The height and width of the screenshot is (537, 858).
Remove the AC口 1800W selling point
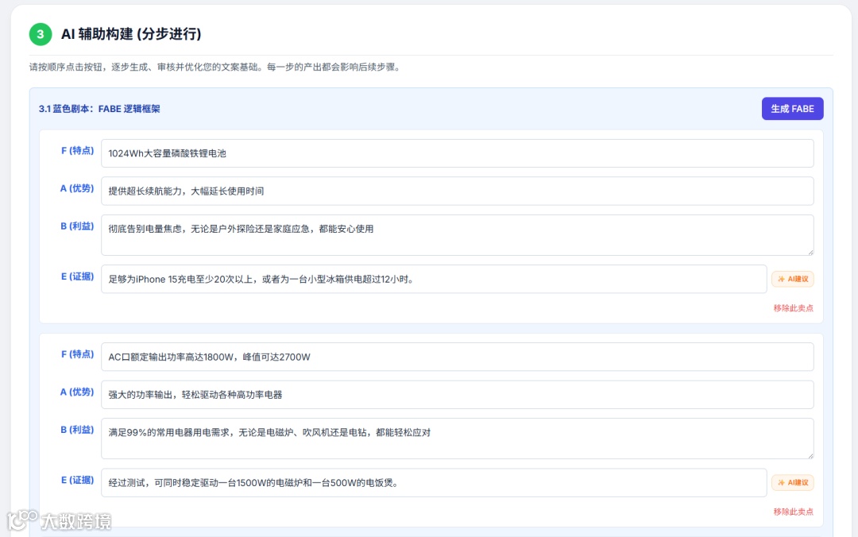[x=793, y=512]
